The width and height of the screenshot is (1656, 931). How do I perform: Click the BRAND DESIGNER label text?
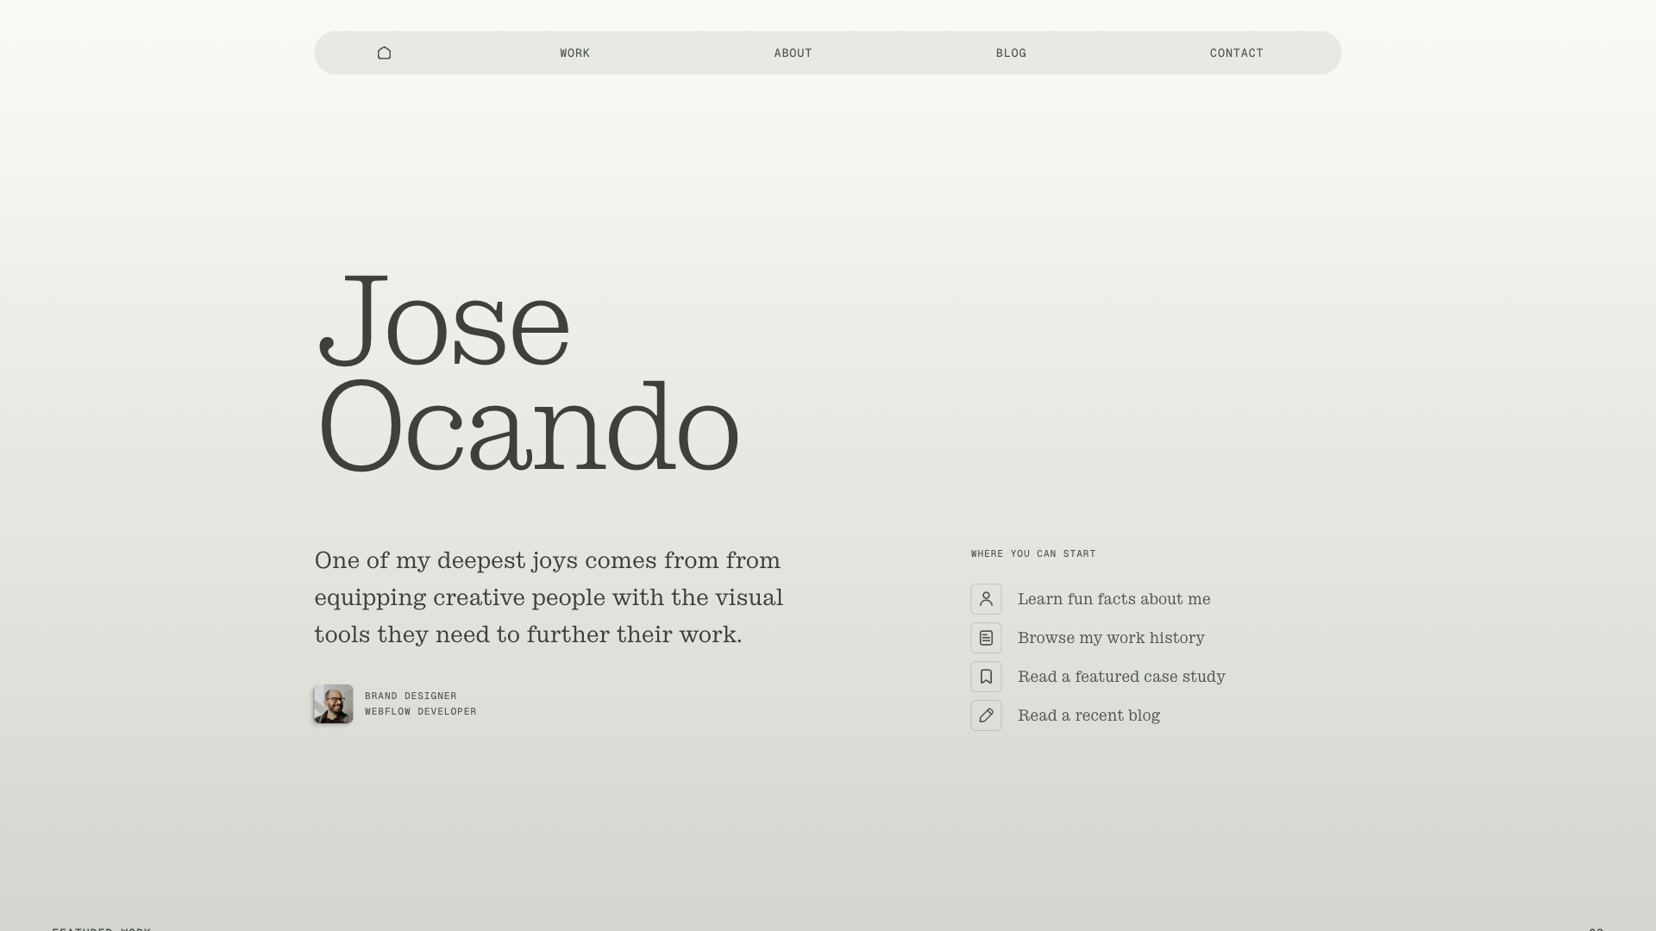point(411,696)
